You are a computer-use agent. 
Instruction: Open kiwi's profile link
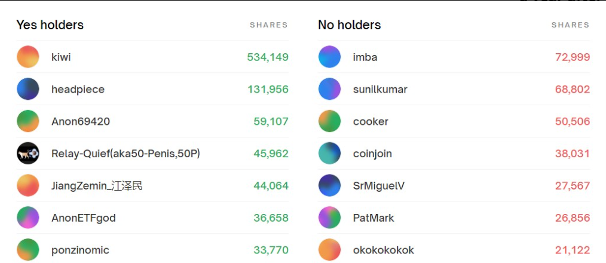click(61, 57)
